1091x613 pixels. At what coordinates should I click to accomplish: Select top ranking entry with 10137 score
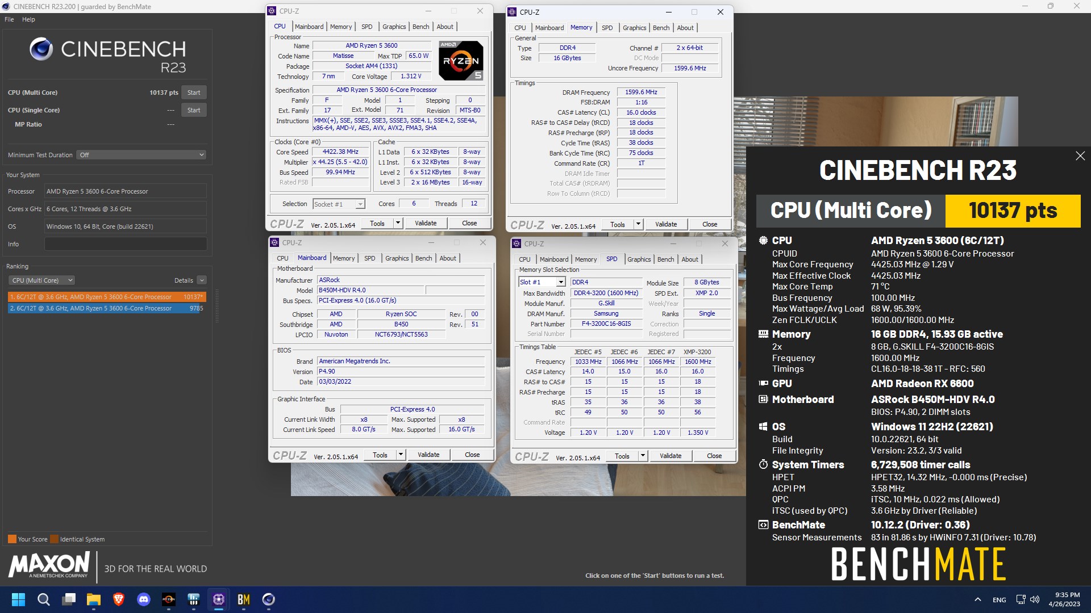point(107,297)
